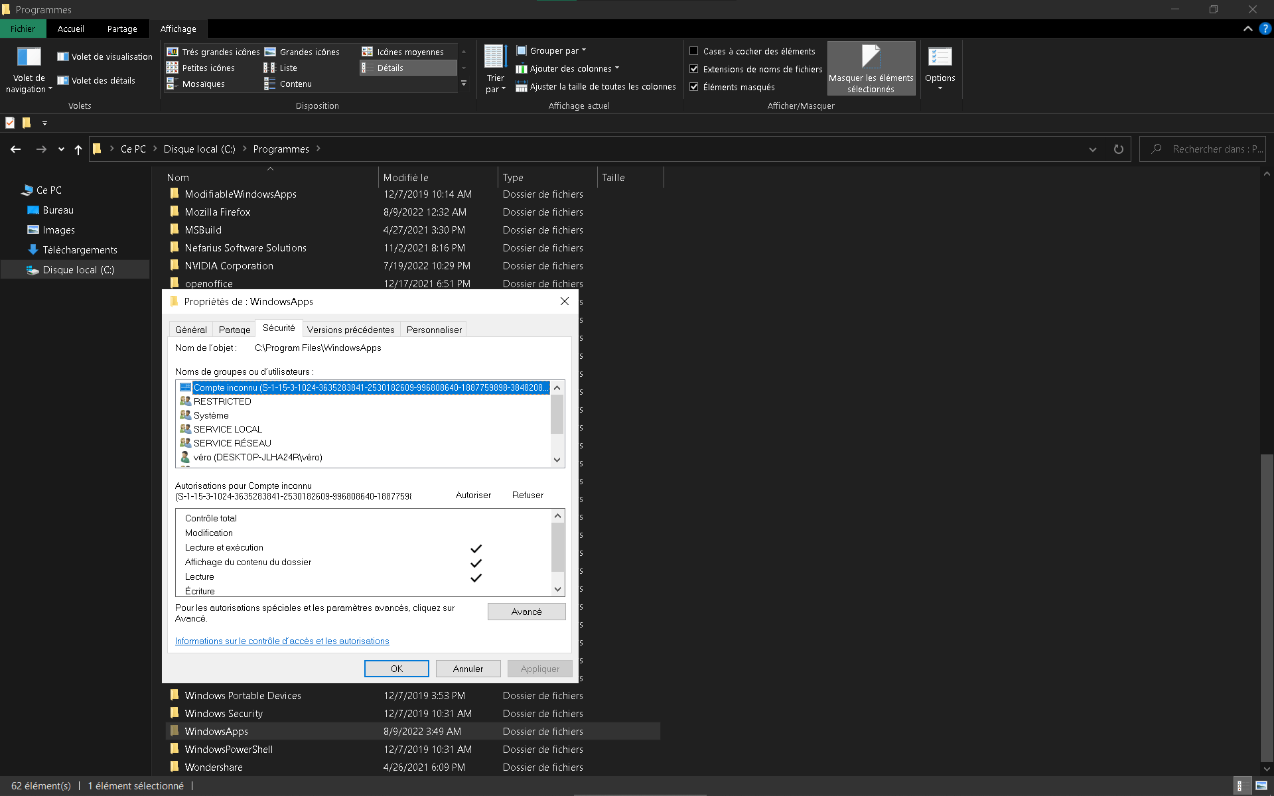The height and width of the screenshot is (796, 1274).
Task: Open access control information link
Action: pos(282,641)
